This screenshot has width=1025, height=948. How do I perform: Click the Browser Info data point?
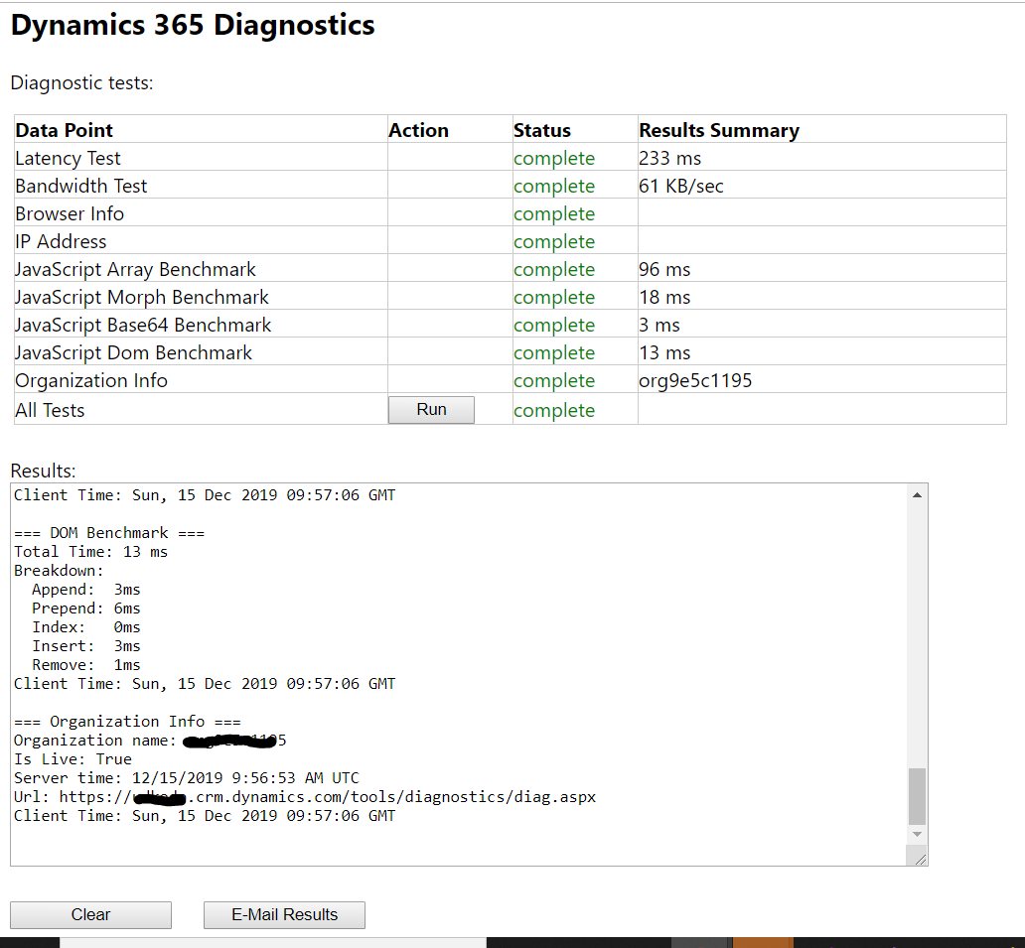[70, 213]
